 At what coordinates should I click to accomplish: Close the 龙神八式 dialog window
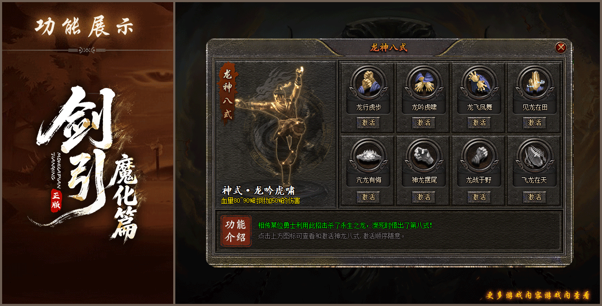[560, 47]
